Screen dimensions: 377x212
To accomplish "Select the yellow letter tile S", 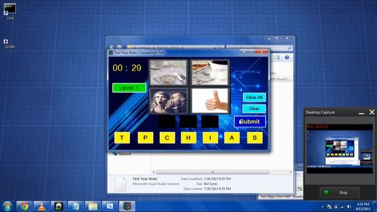I will click(255, 138).
